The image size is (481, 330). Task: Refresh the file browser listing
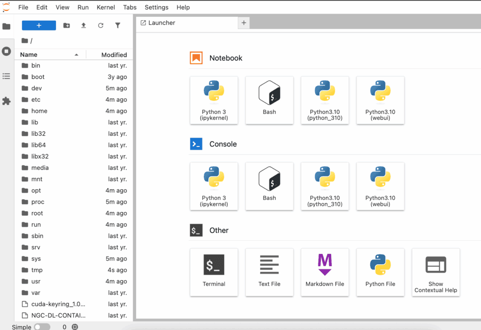pyautogui.click(x=101, y=25)
